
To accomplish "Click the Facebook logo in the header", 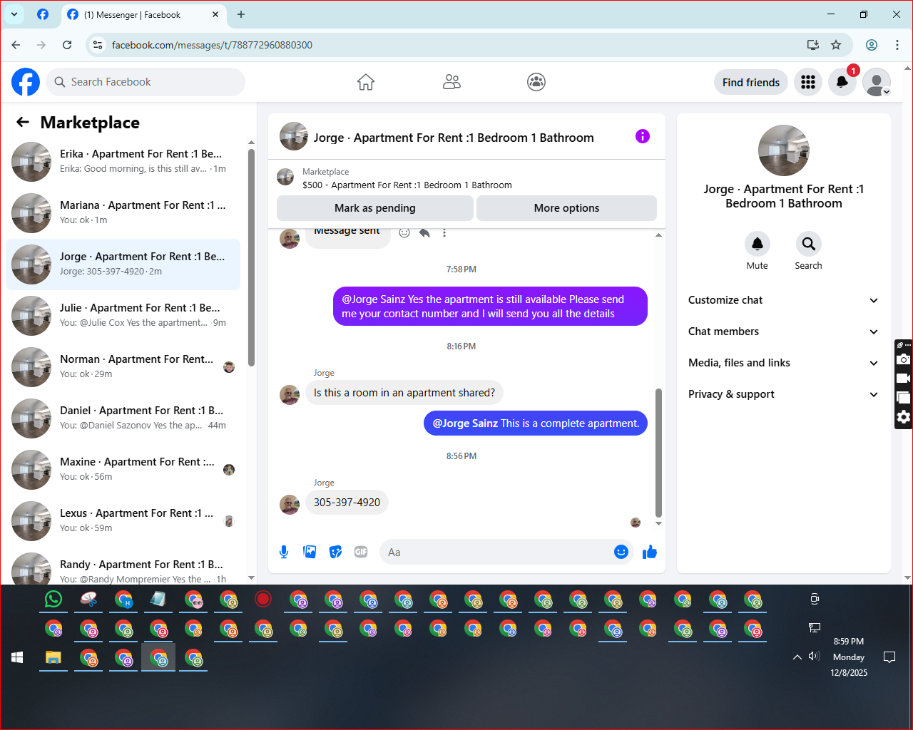I will pos(26,82).
